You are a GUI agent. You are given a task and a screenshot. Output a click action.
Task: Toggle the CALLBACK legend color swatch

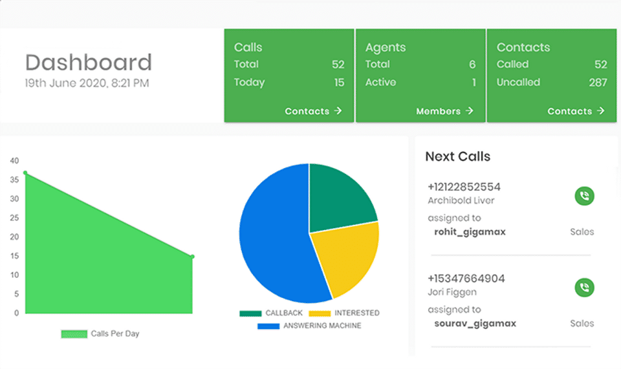point(250,313)
